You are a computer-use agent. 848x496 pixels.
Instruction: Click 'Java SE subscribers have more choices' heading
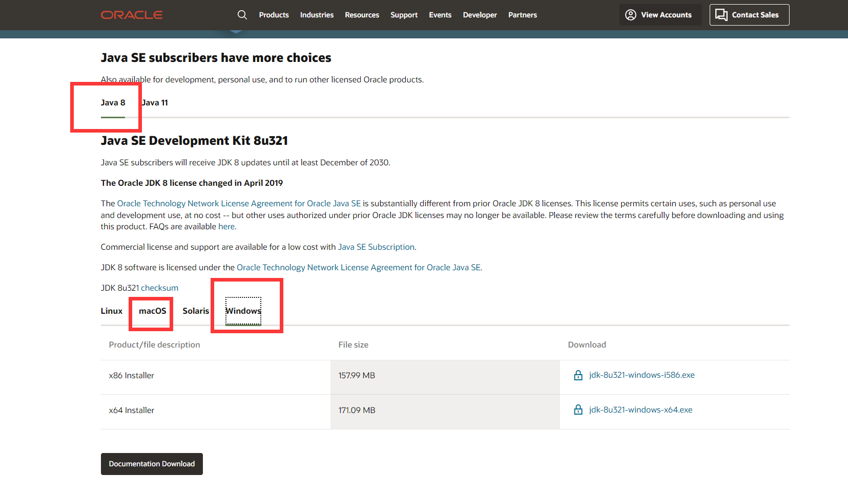click(x=216, y=58)
